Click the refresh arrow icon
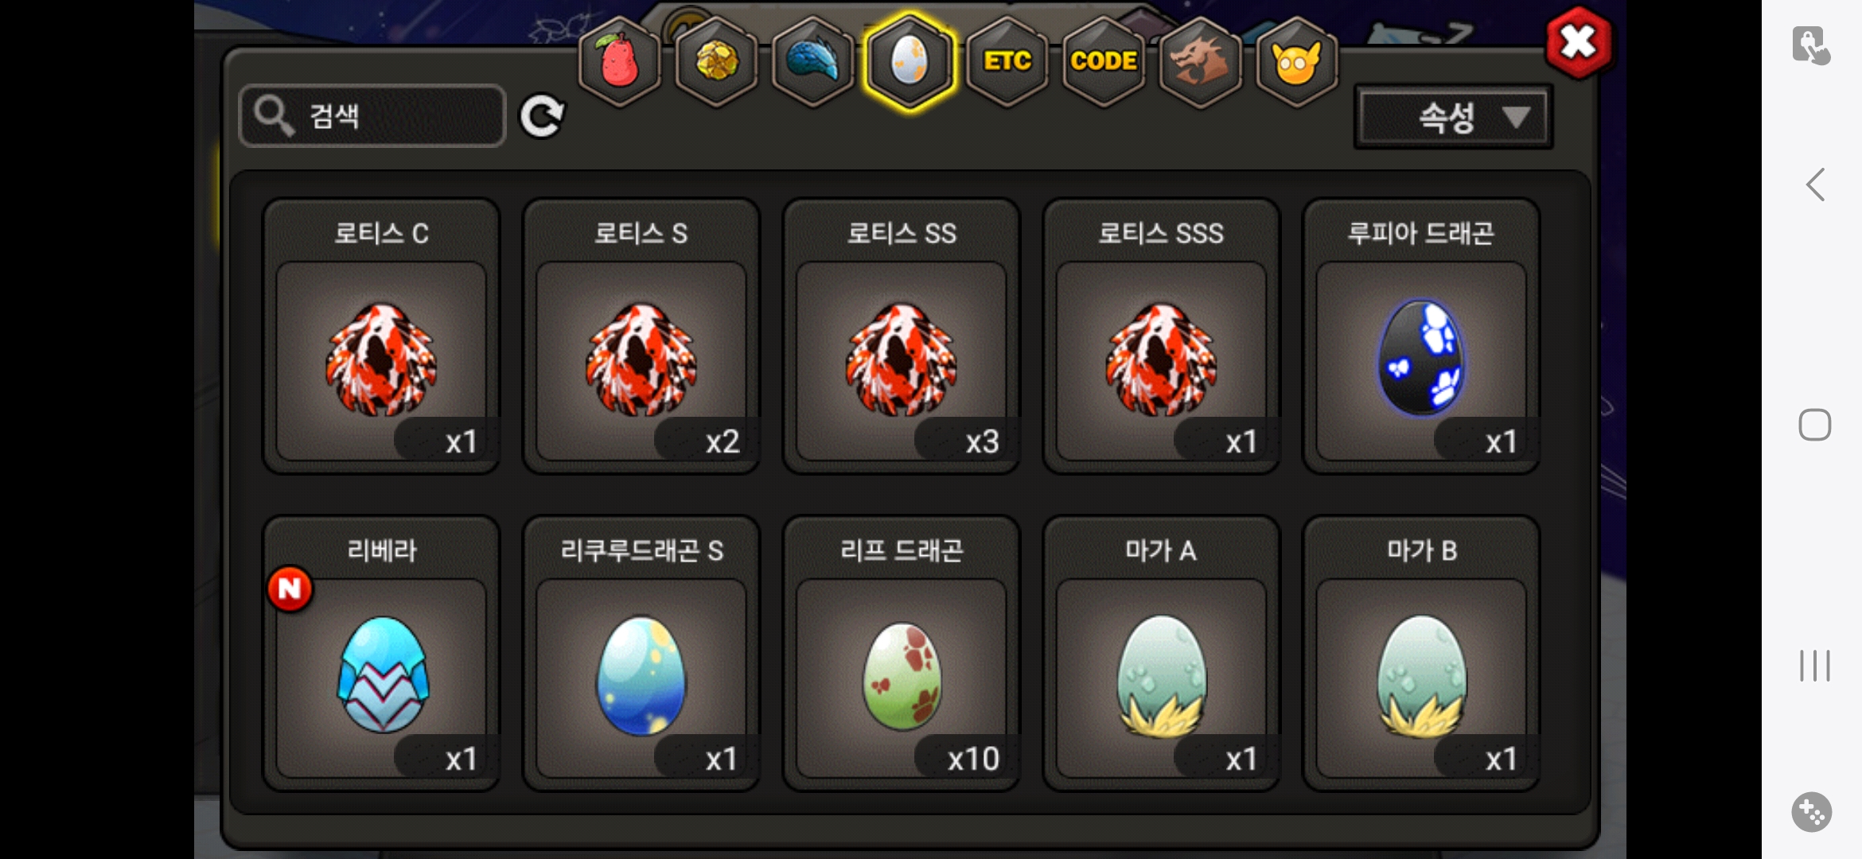Viewport: 1862px width, 859px height. coord(542,117)
